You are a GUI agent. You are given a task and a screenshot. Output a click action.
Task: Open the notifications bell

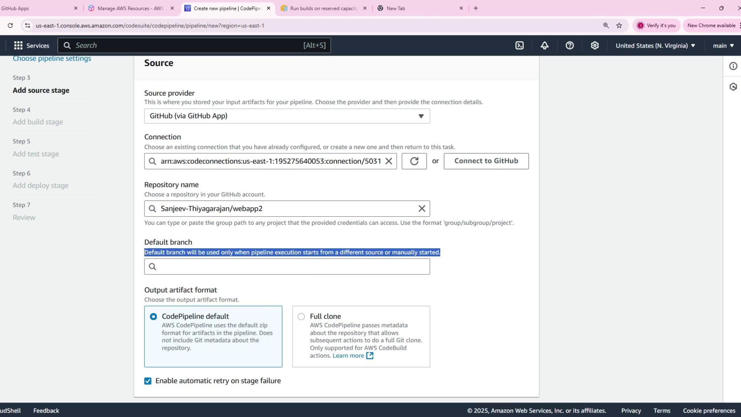pos(545,46)
